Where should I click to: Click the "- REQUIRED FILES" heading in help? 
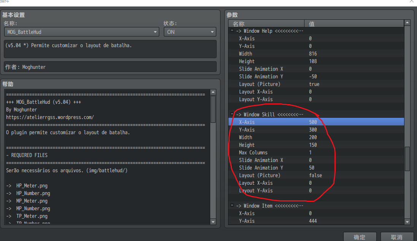27,155
